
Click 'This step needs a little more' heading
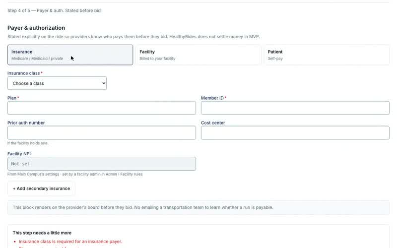(x=42, y=233)
